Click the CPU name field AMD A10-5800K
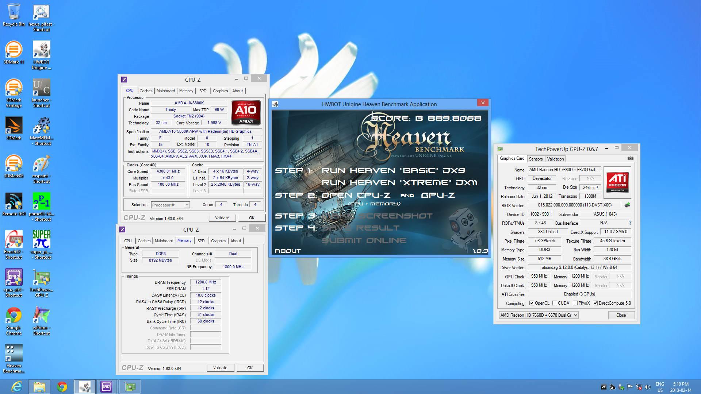 click(189, 103)
